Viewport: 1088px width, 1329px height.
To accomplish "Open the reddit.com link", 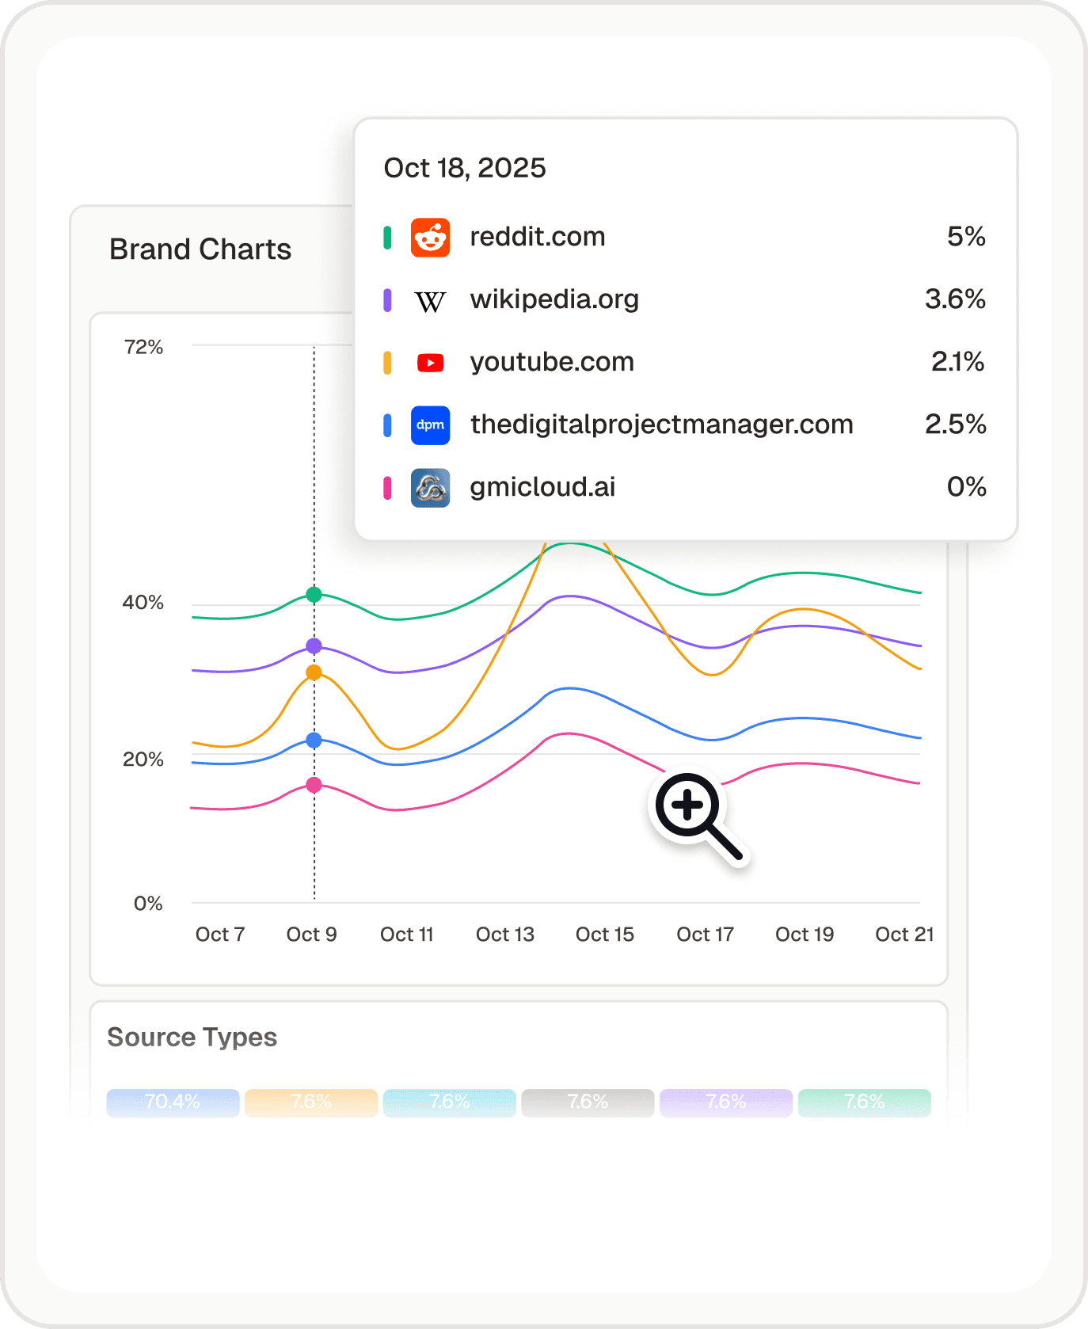I will click(x=538, y=237).
